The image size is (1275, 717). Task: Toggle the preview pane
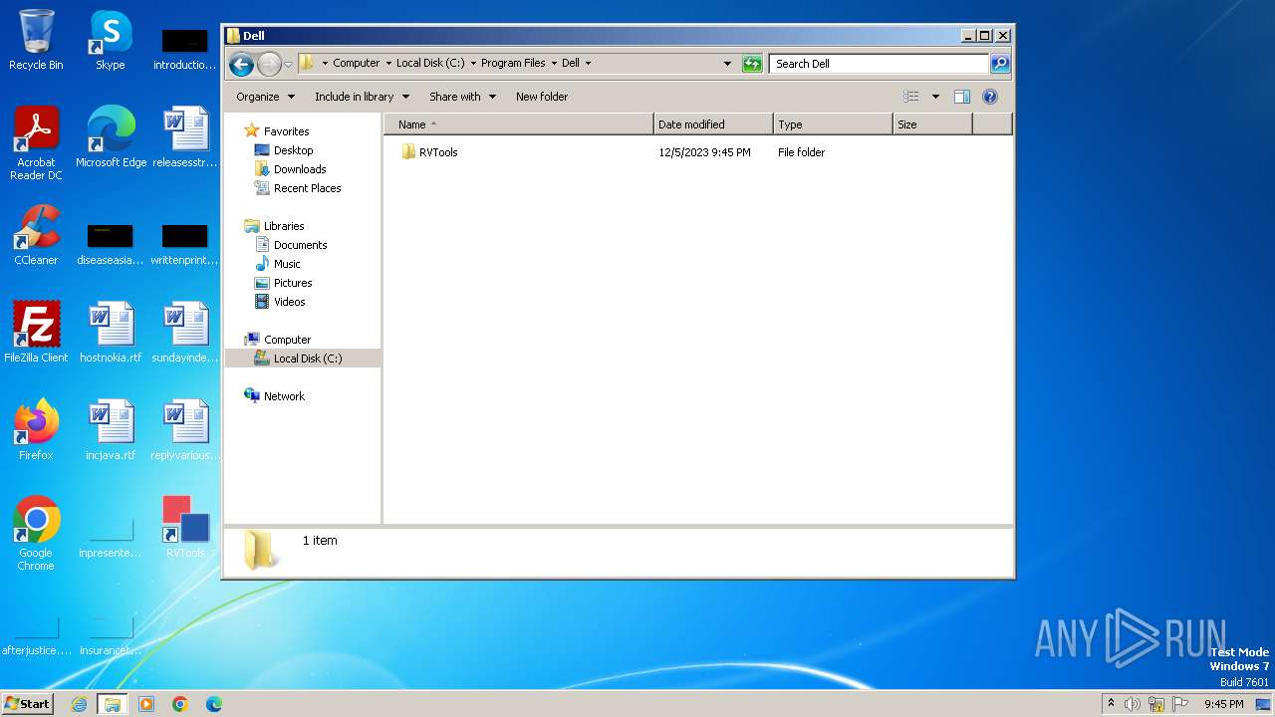[962, 97]
